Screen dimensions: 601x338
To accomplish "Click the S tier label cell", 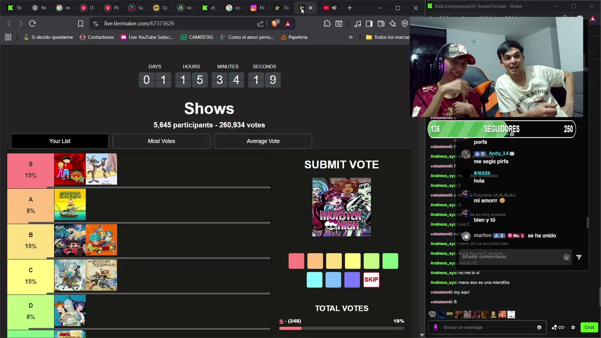I will click(x=31, y=169).
